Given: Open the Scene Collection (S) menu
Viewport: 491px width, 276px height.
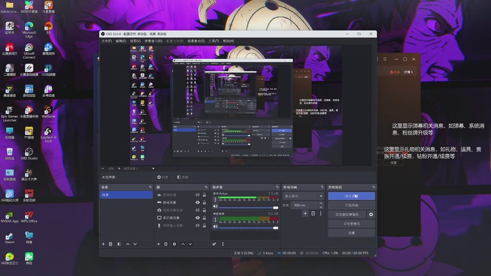Looking at the screenshot, I should click(x=196, y=41).
